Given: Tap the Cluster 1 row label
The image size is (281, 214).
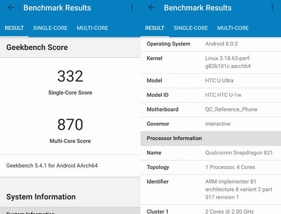Looking at the screenshot, I should click(x=158, y=211).
